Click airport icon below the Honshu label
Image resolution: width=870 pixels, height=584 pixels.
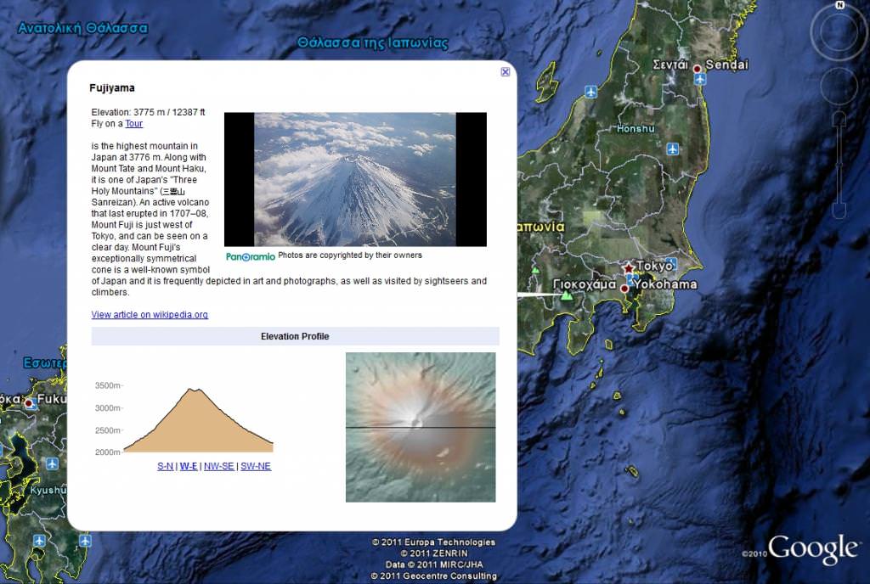coord(673,149)
